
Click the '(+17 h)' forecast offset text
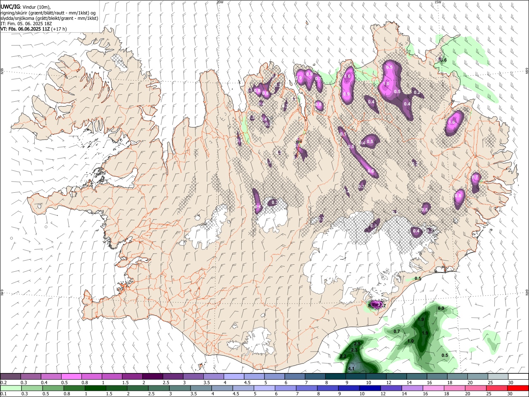[x=60, y=29]
